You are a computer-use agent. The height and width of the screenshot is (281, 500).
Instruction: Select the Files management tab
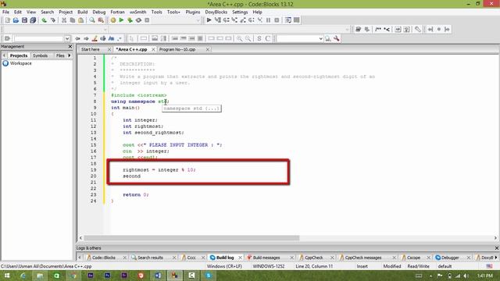[x=60, y=55]
